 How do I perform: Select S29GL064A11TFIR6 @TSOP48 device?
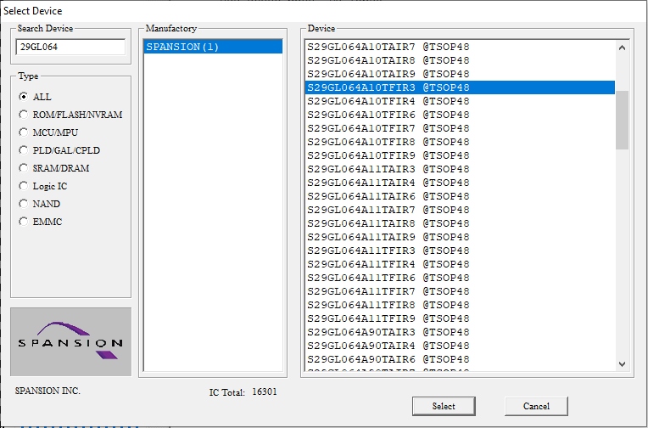click(460, 278)
